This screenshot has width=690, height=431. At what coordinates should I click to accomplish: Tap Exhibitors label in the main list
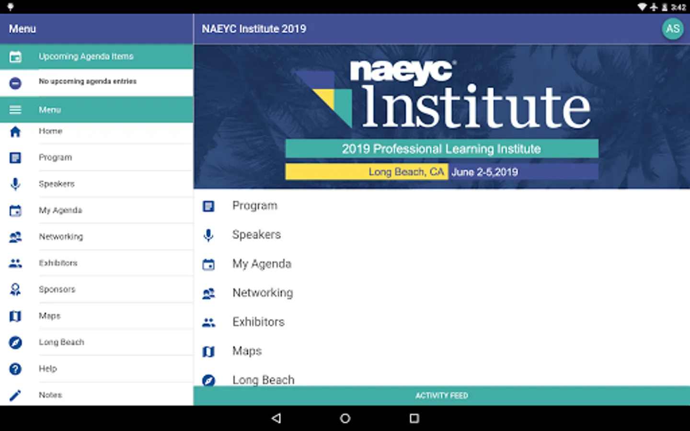click(x=258, y=322)
